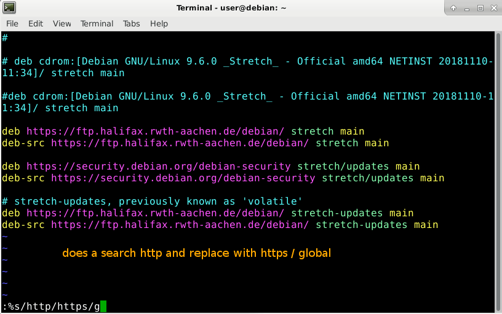Click the '#deb cdrom:' line without space

247,96
